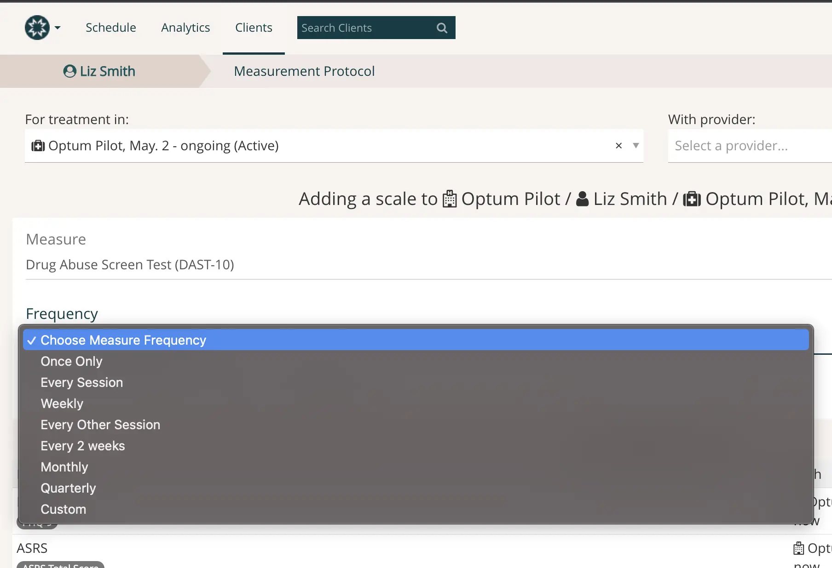
Task: Expand the treatment selection dropdown arrow
Action: tap(636, 146)
